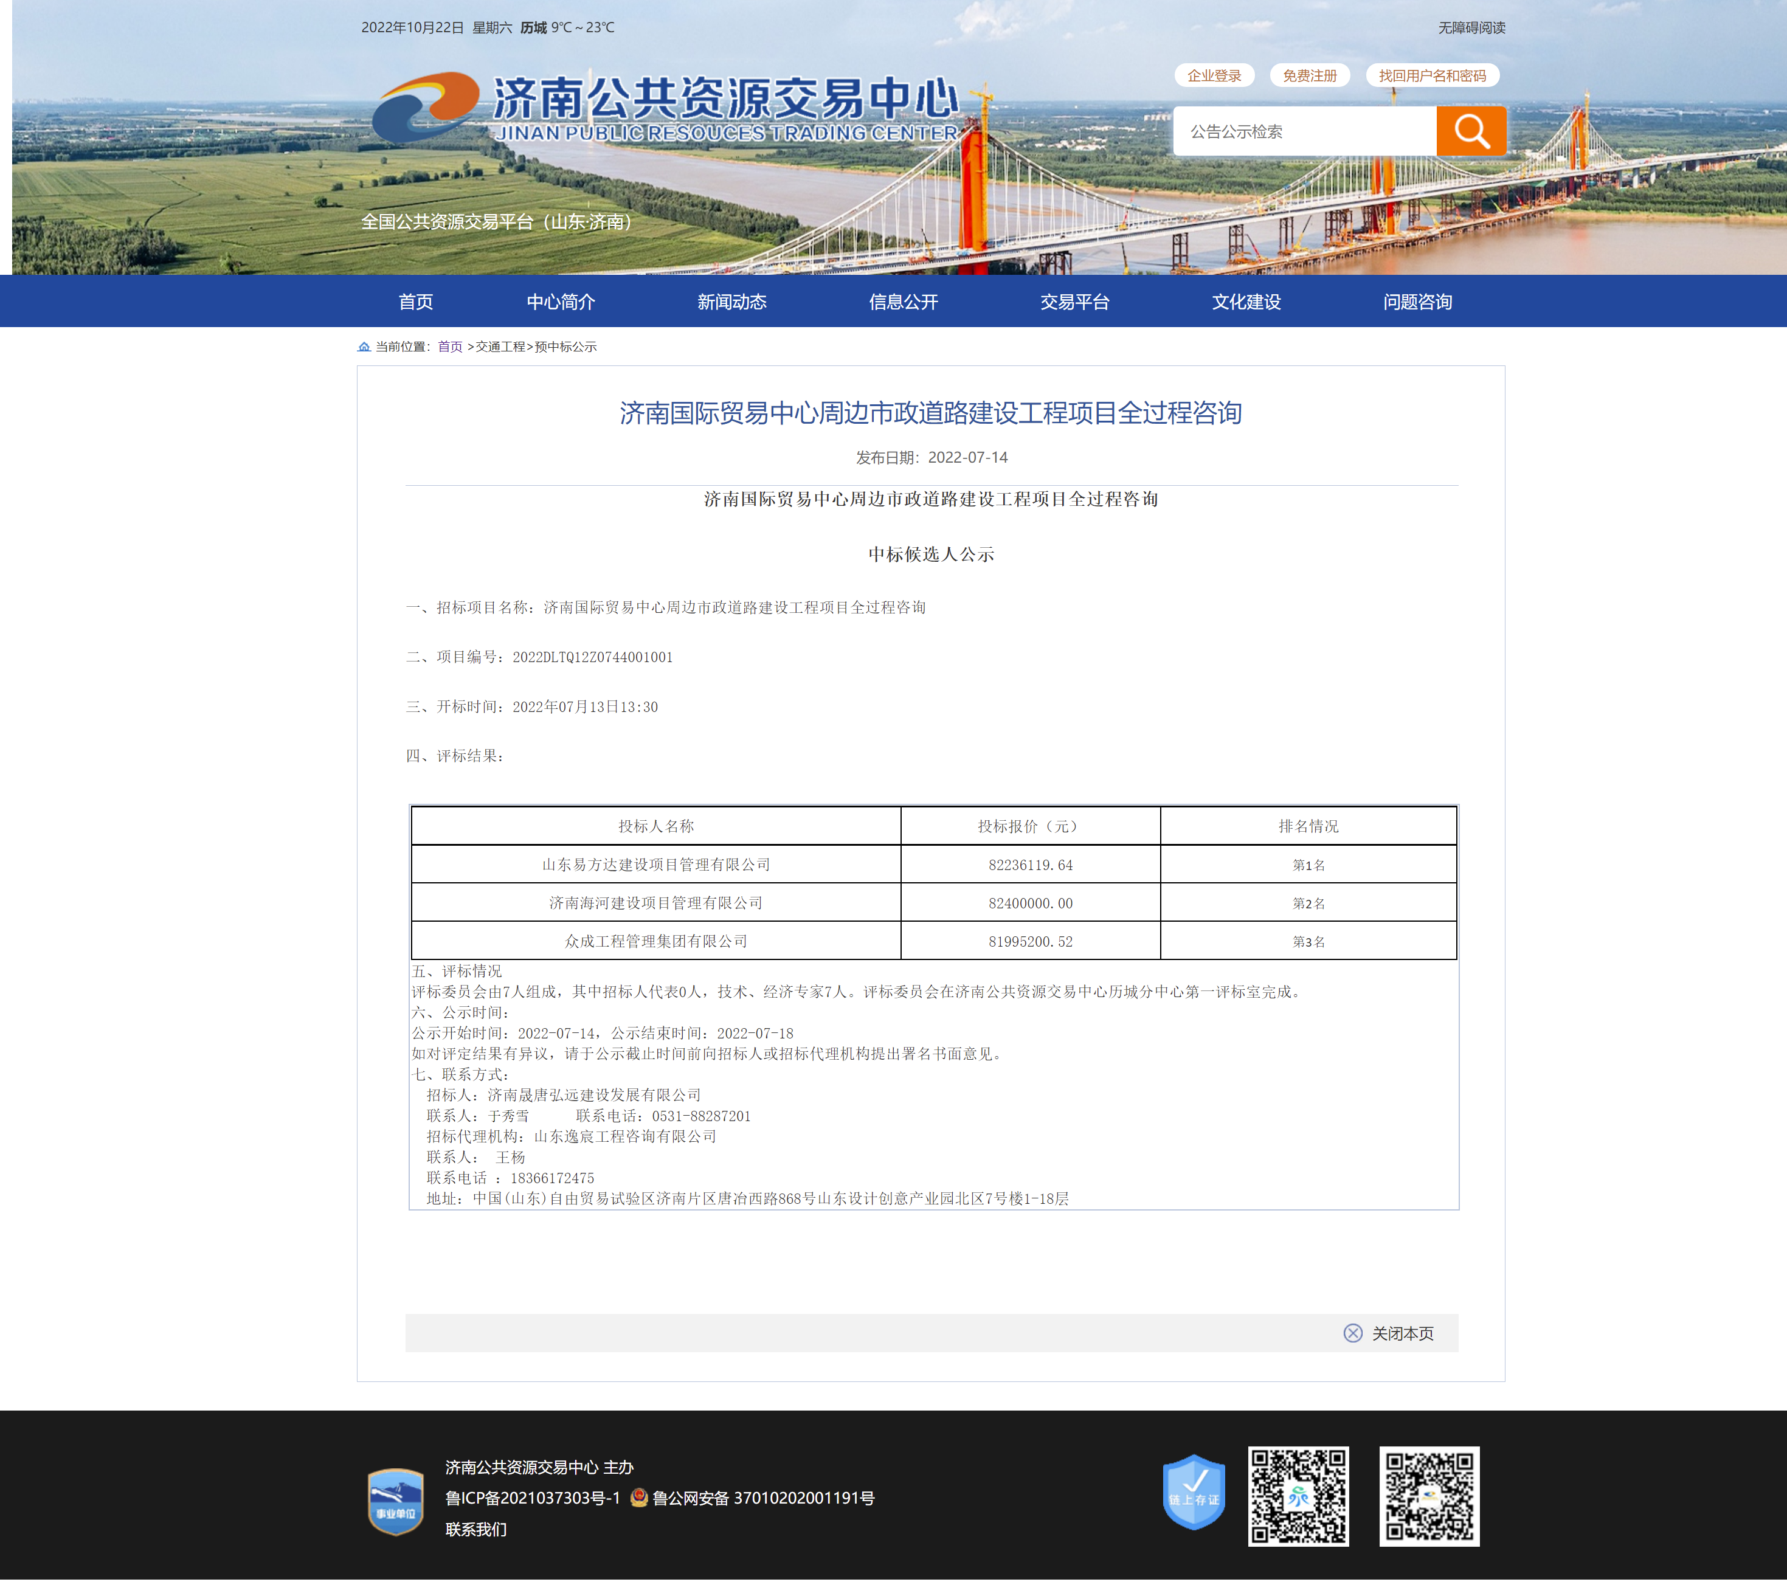Viewport: 1787px width, 1596px height.
Task: Click bid price 81995200.52
Action: 1030,941
